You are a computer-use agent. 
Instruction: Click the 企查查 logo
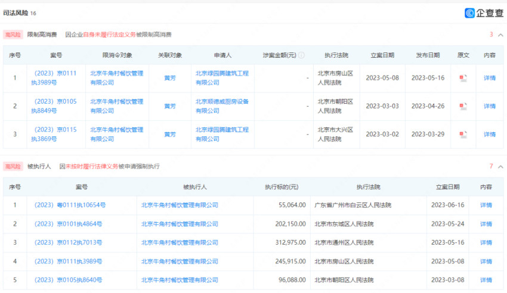pos(484,13)
